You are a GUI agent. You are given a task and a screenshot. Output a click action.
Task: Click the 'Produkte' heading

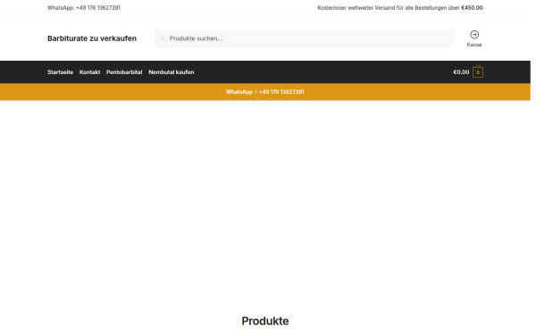point(265,321)
